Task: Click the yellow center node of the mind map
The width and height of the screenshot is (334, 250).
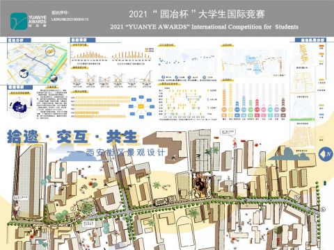Action: click(141, 106)
